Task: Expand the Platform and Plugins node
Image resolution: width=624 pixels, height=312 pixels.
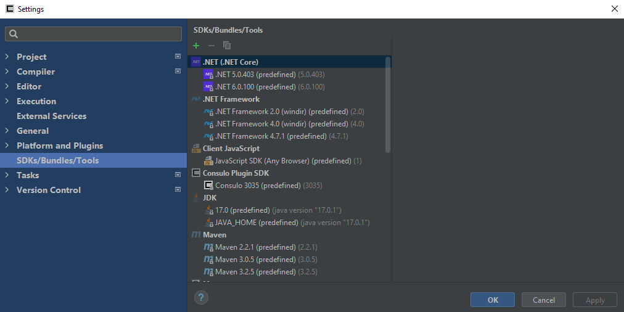Action: tap(7, 146)
